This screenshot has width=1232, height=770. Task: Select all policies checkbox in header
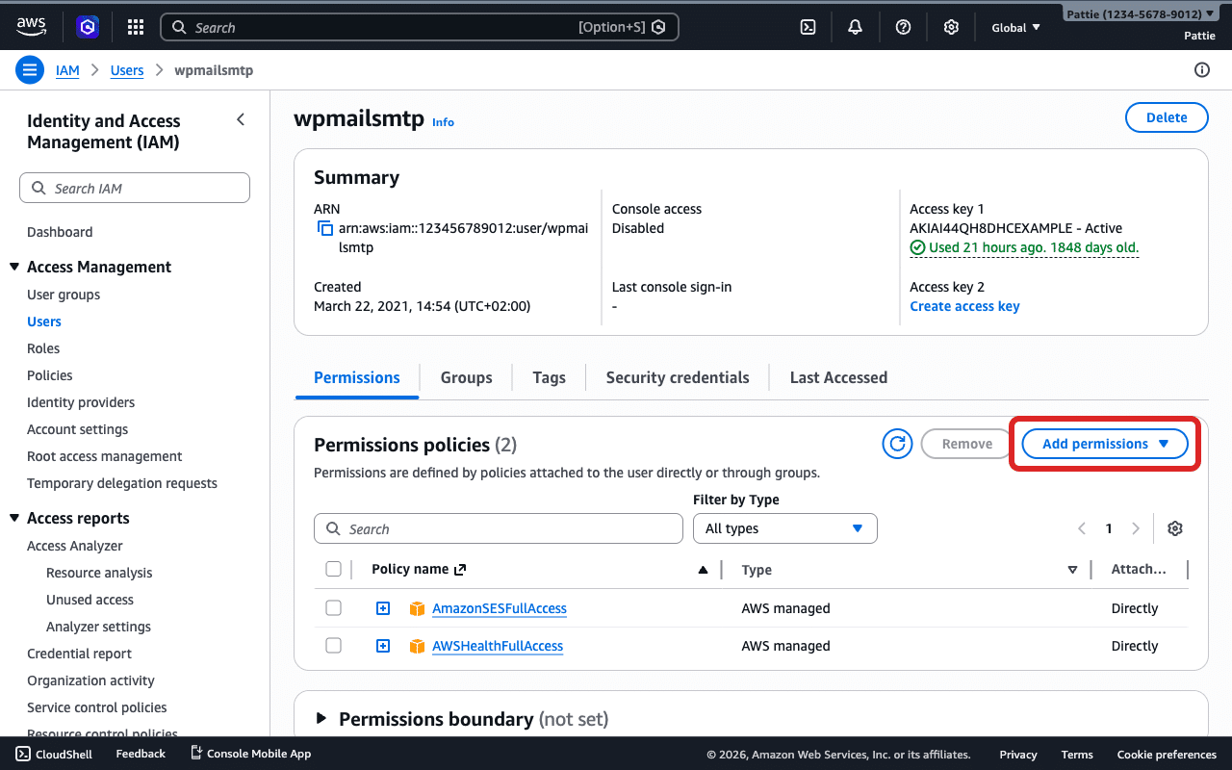pyautogui.click(x=333, y=569)
